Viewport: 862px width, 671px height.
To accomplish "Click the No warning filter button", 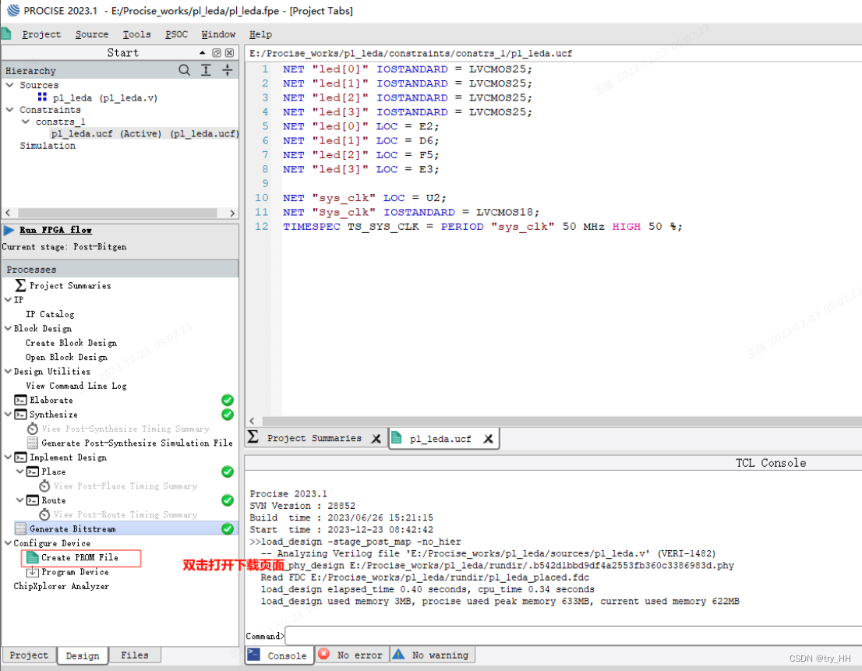I will click(433, 655).
